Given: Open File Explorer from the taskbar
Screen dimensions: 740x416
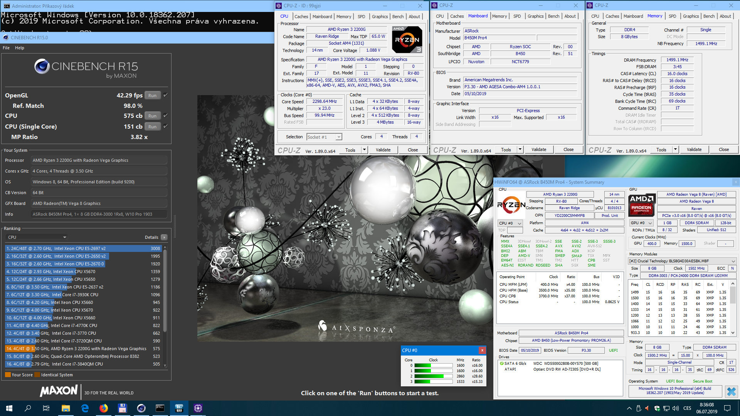Looking at the screenshot, I should pos(66,408).
